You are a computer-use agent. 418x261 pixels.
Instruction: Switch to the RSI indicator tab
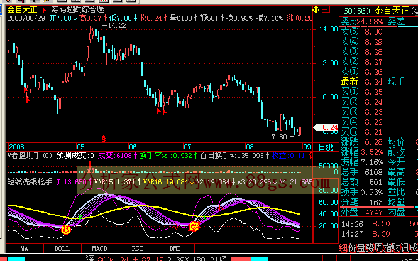click(137, 248)
